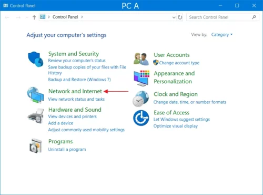
Task: Open Ease of Access heading
Action: tap(171, 112)
